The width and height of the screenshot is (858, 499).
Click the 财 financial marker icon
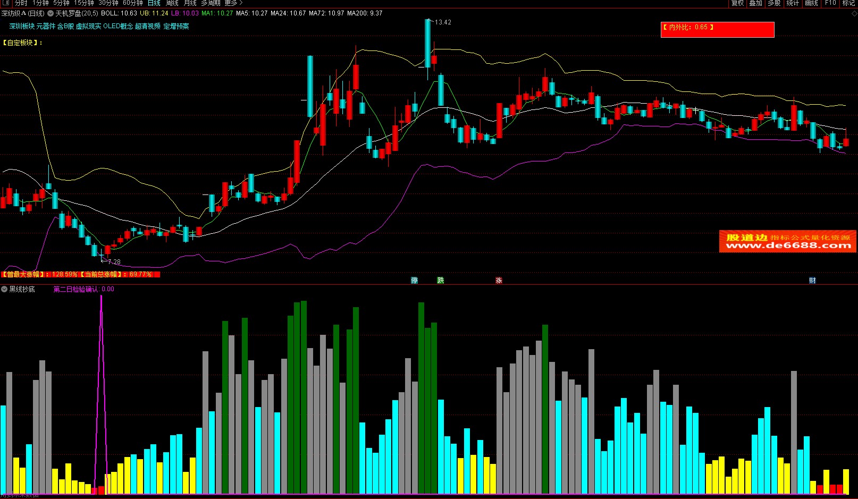(812, 281)
